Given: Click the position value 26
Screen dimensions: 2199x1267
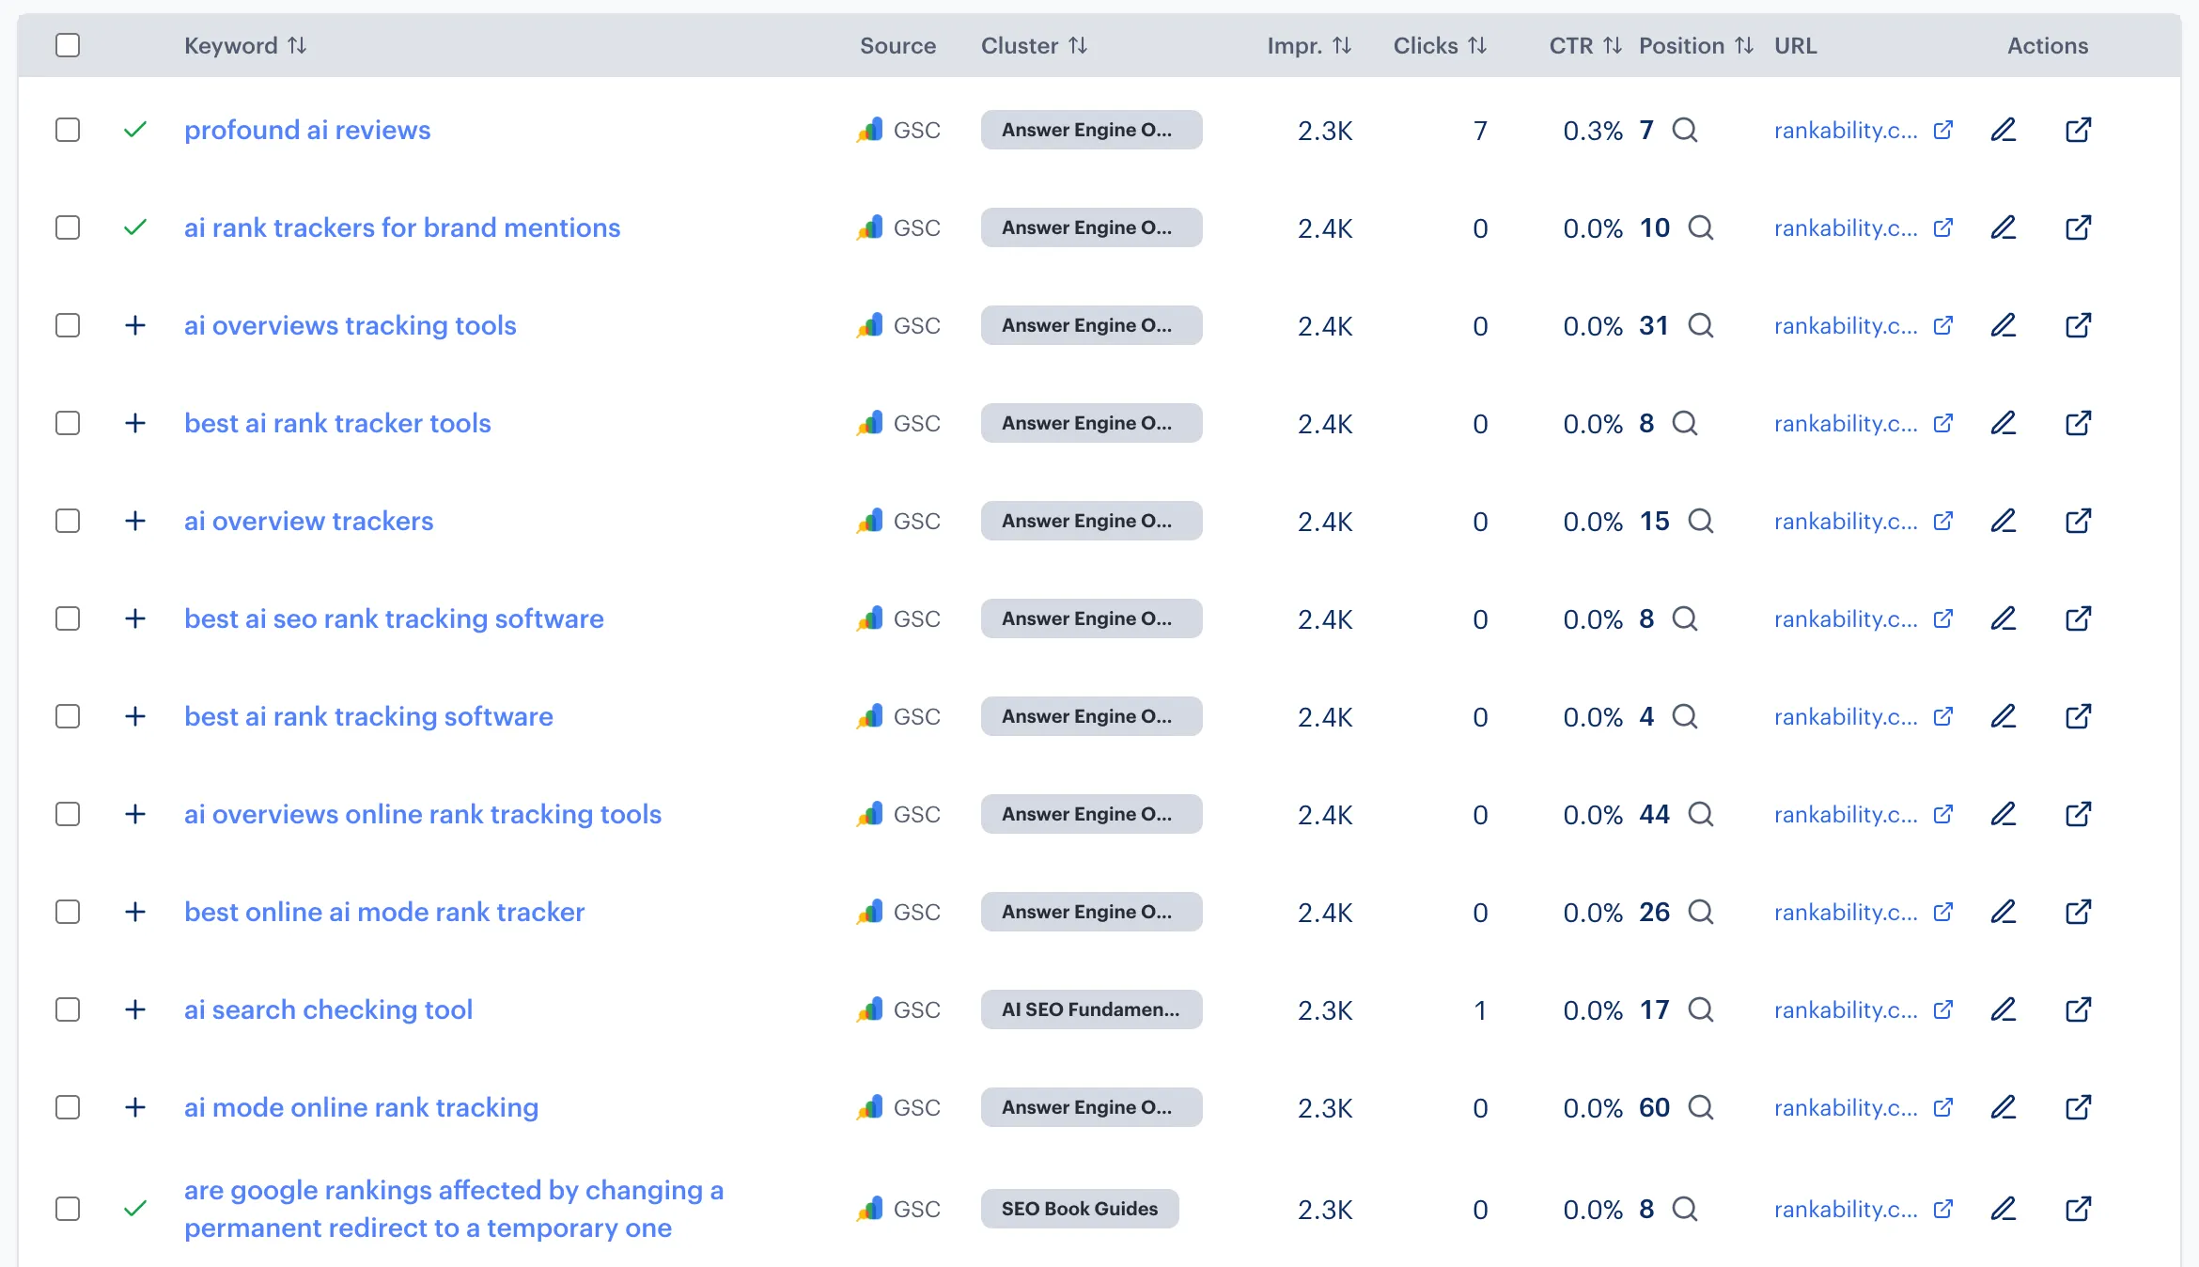Looking at the screenshot, I should point(1654,912).
